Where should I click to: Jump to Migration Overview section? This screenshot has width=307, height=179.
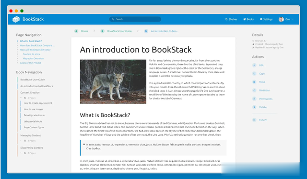click(33, 58)
